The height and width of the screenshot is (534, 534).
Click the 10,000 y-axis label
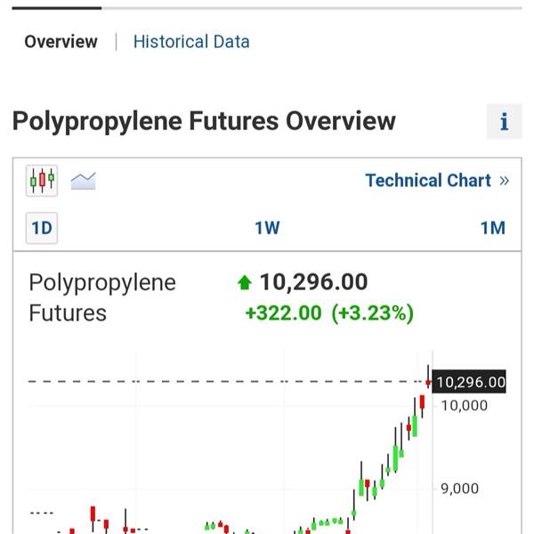465,406
